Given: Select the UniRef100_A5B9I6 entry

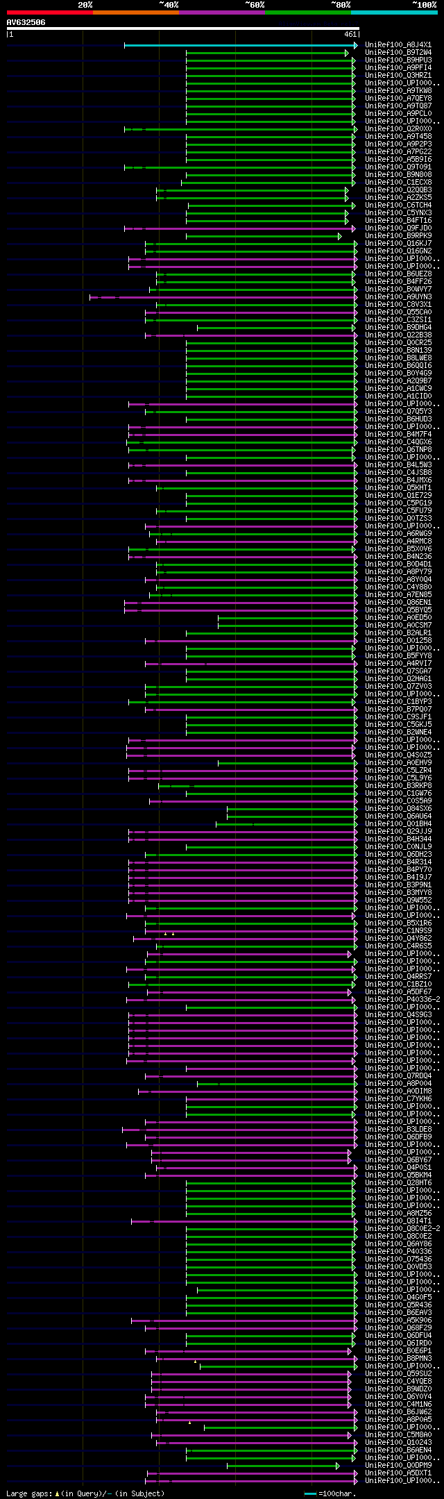Looking at the screenshot, I should 398,160.
